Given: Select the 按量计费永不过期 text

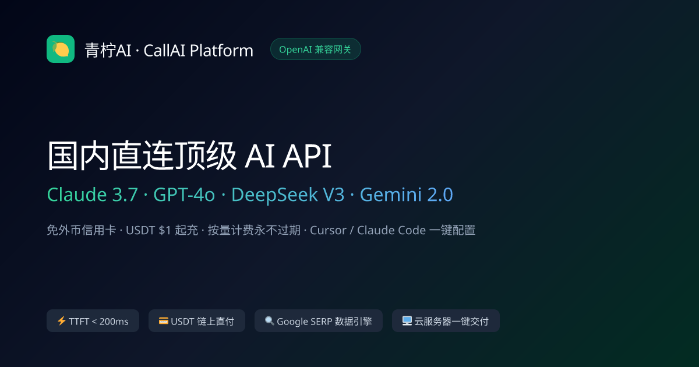Looking at the screenshot, I should pos(254,230).
